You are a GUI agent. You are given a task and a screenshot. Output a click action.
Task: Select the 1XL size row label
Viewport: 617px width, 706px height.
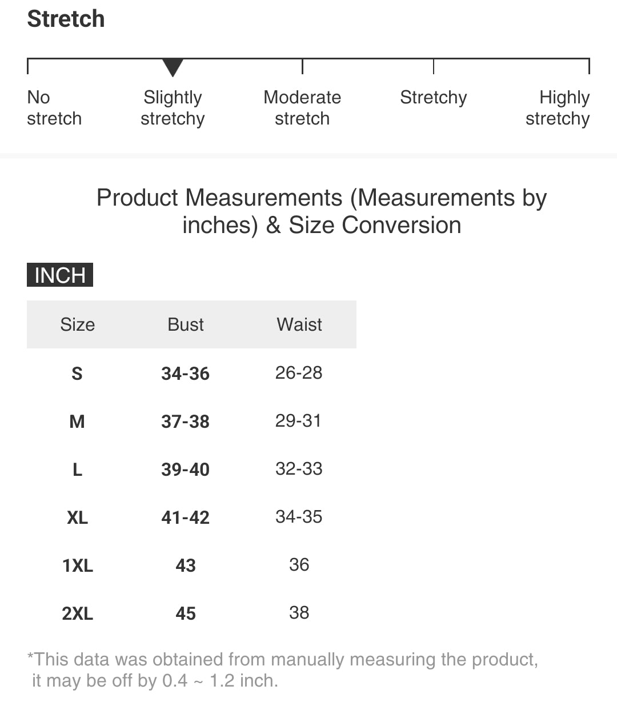(x=77, y=565)
